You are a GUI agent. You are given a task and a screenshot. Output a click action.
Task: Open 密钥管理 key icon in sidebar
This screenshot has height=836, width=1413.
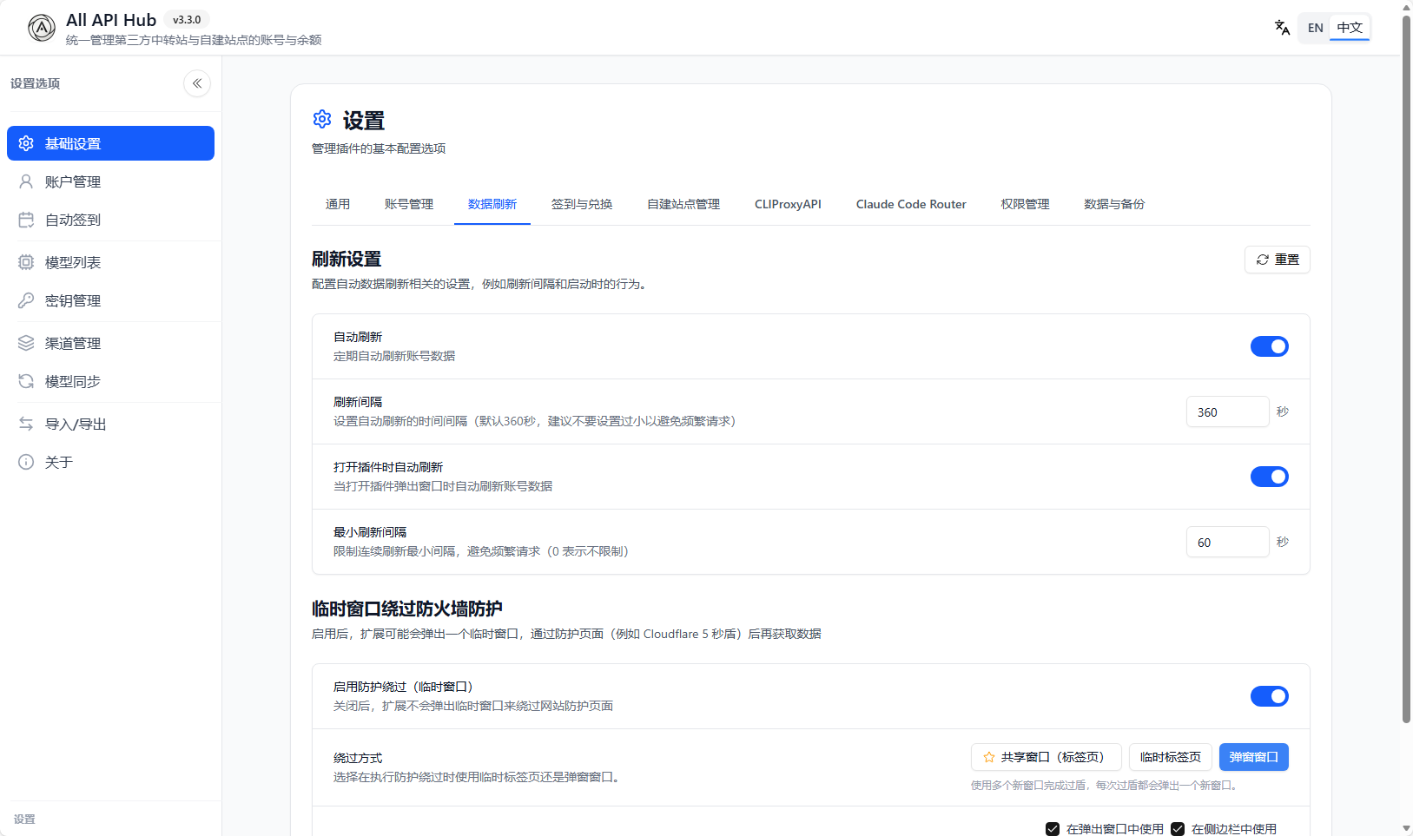(26, 300)
